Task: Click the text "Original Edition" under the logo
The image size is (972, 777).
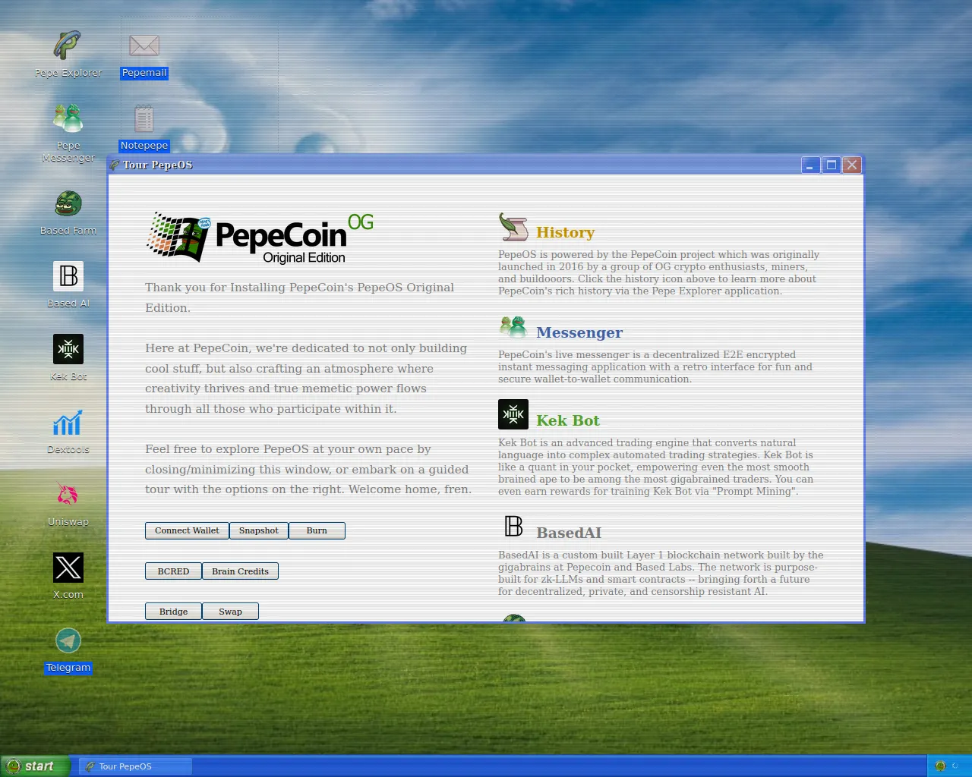Action: pos(304,258)
